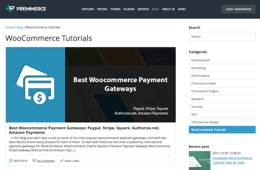This screenshot has height=170, width=260.
Task: Open the Premmerce Plugins category
Action: (222, 91)
